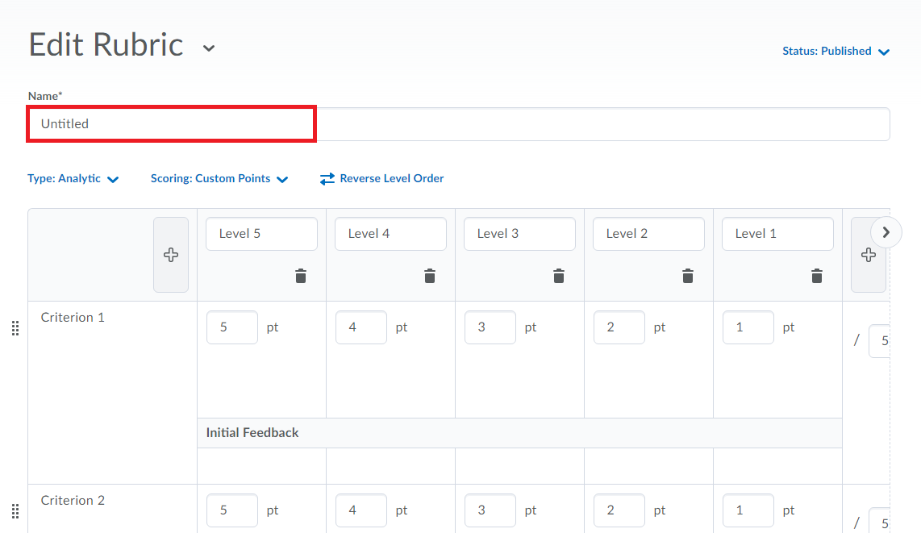This screenshot has height=533, width=921.
Task: Click Criterion 2 points field showing 1
Action: (748, 510)
